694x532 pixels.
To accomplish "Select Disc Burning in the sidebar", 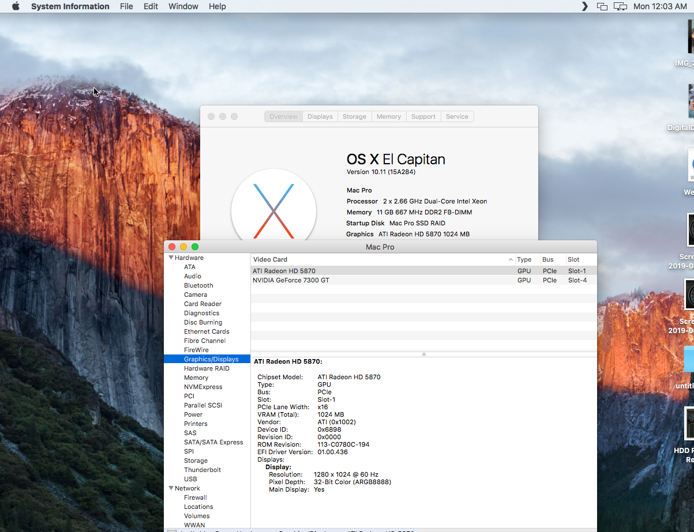I will [x=203, y=322].
